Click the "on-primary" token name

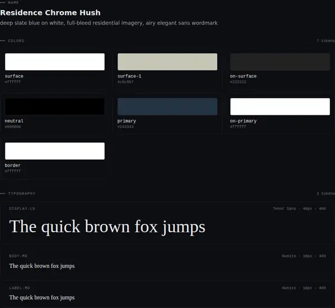pyautogui.click(x=243, y=121)
